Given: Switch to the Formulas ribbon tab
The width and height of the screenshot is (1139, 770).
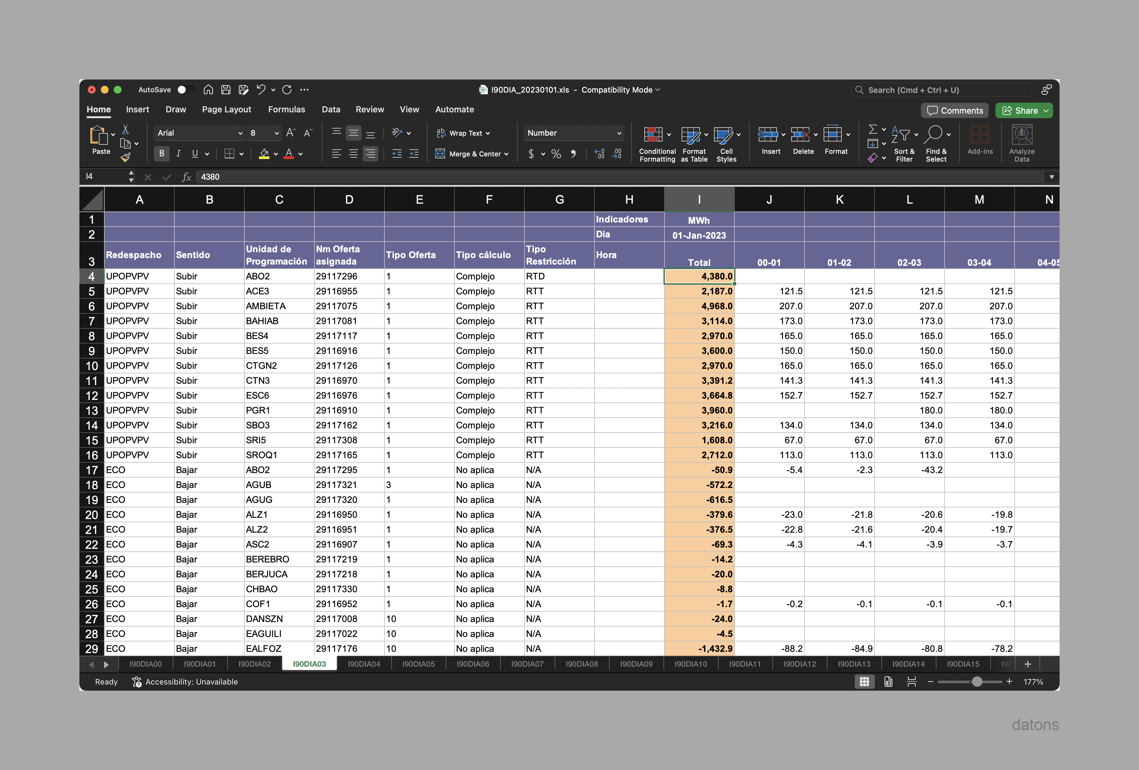Looking at the screenshot, I should (287, 109).
